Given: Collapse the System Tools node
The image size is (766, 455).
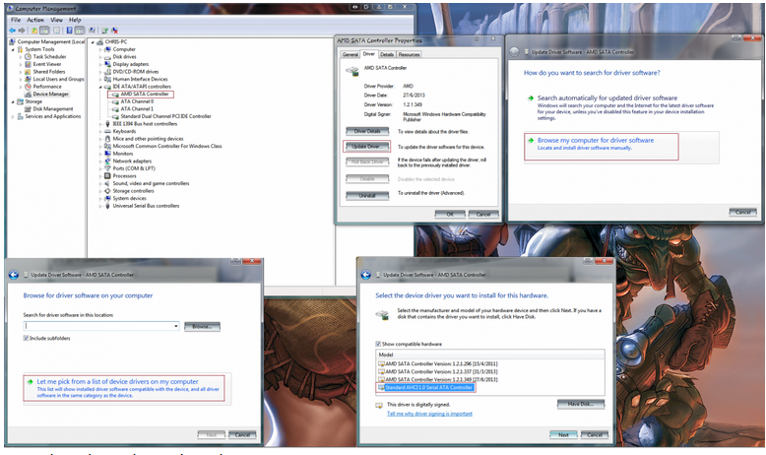Looking at the screenshot, I should coord(13,49).
